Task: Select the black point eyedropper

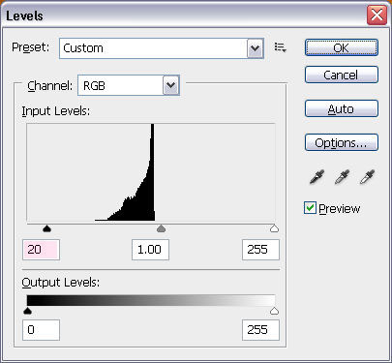Action: pyautogui.click(x=317, y=177)
